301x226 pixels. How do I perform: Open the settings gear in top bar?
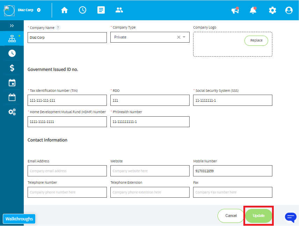pyautogui.click(x=272, y=10)
